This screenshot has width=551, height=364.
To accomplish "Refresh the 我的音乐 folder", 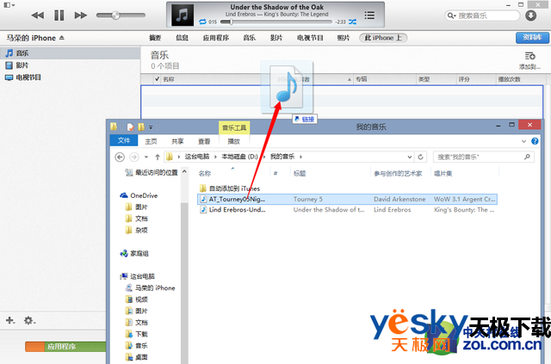I will 421,157.
